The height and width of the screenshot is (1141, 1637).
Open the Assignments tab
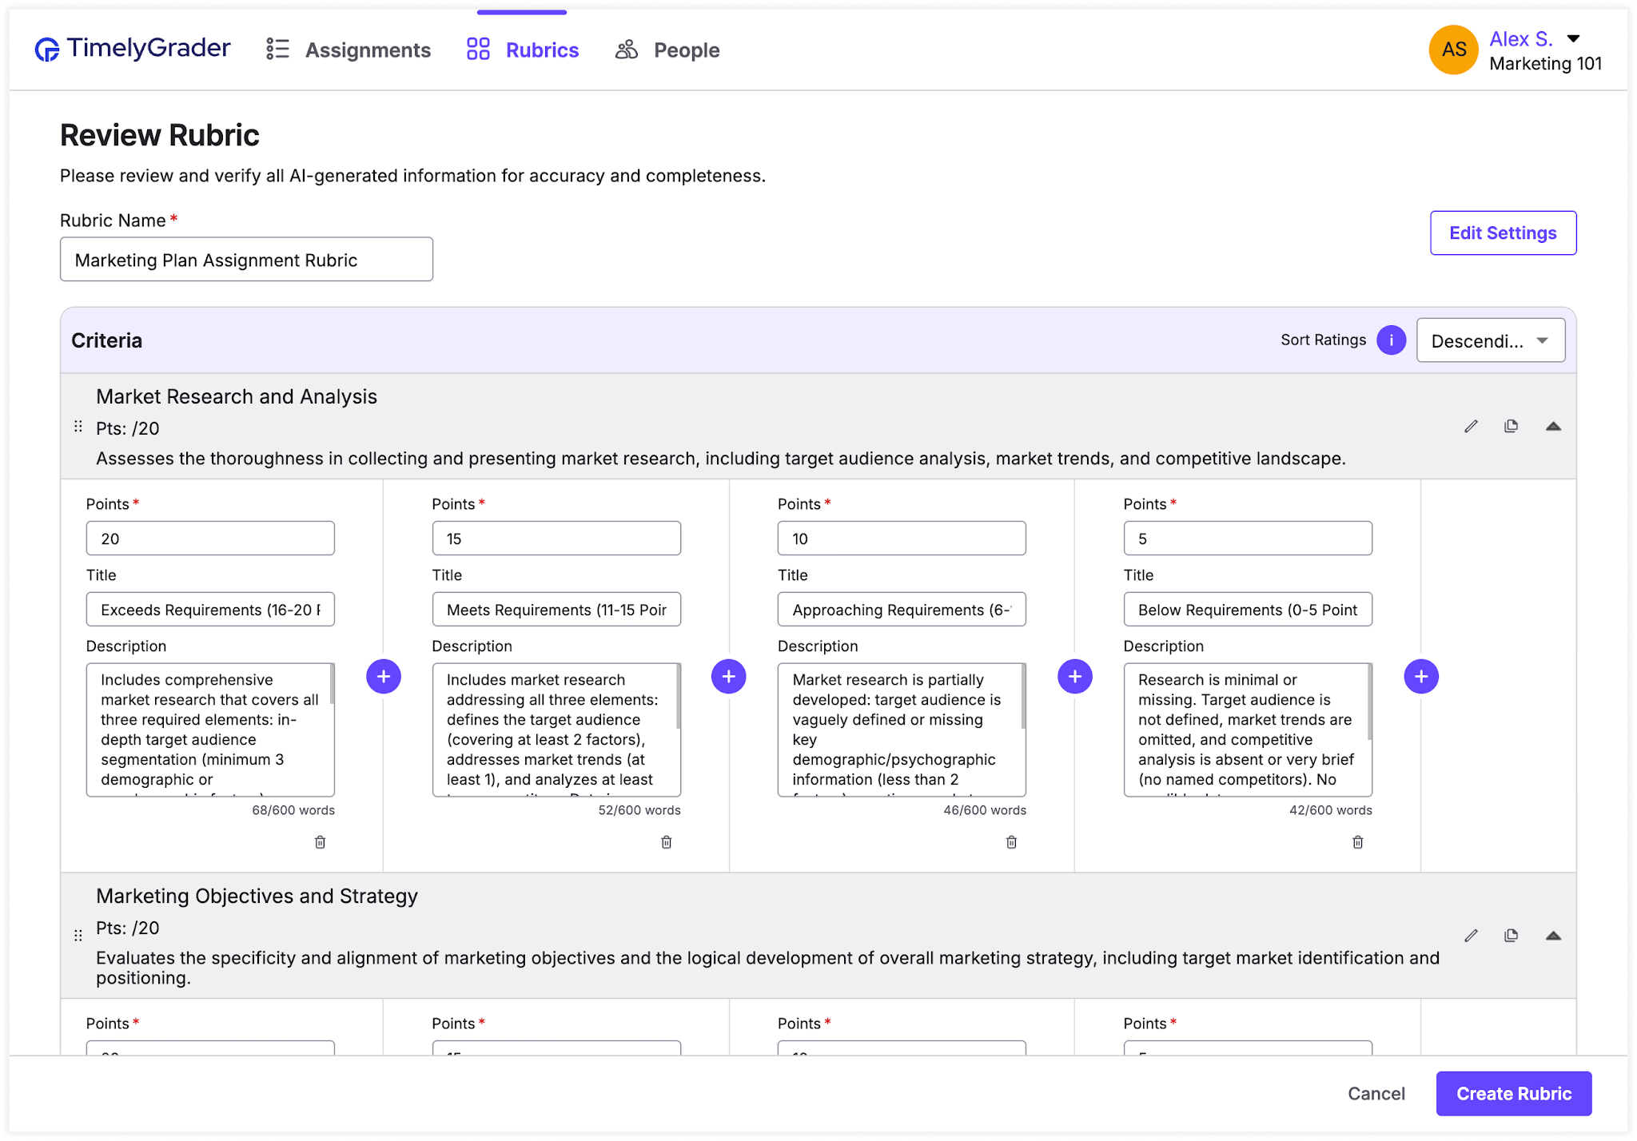pyautogui.click(x=349, y=50)
